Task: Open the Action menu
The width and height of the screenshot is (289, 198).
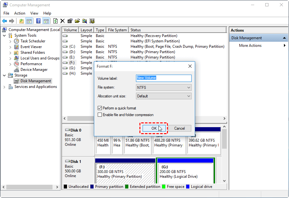Action: tap(20, 13)
